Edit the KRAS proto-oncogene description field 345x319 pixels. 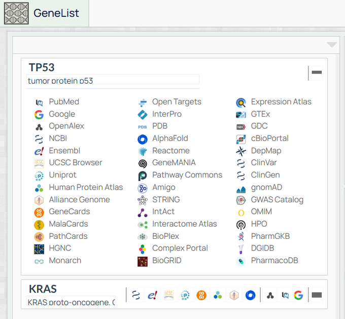[x=71, y=301]
